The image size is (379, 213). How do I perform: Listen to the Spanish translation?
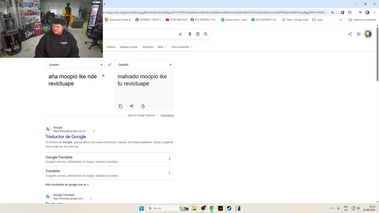pyautogui.click(x=132, y=106)
